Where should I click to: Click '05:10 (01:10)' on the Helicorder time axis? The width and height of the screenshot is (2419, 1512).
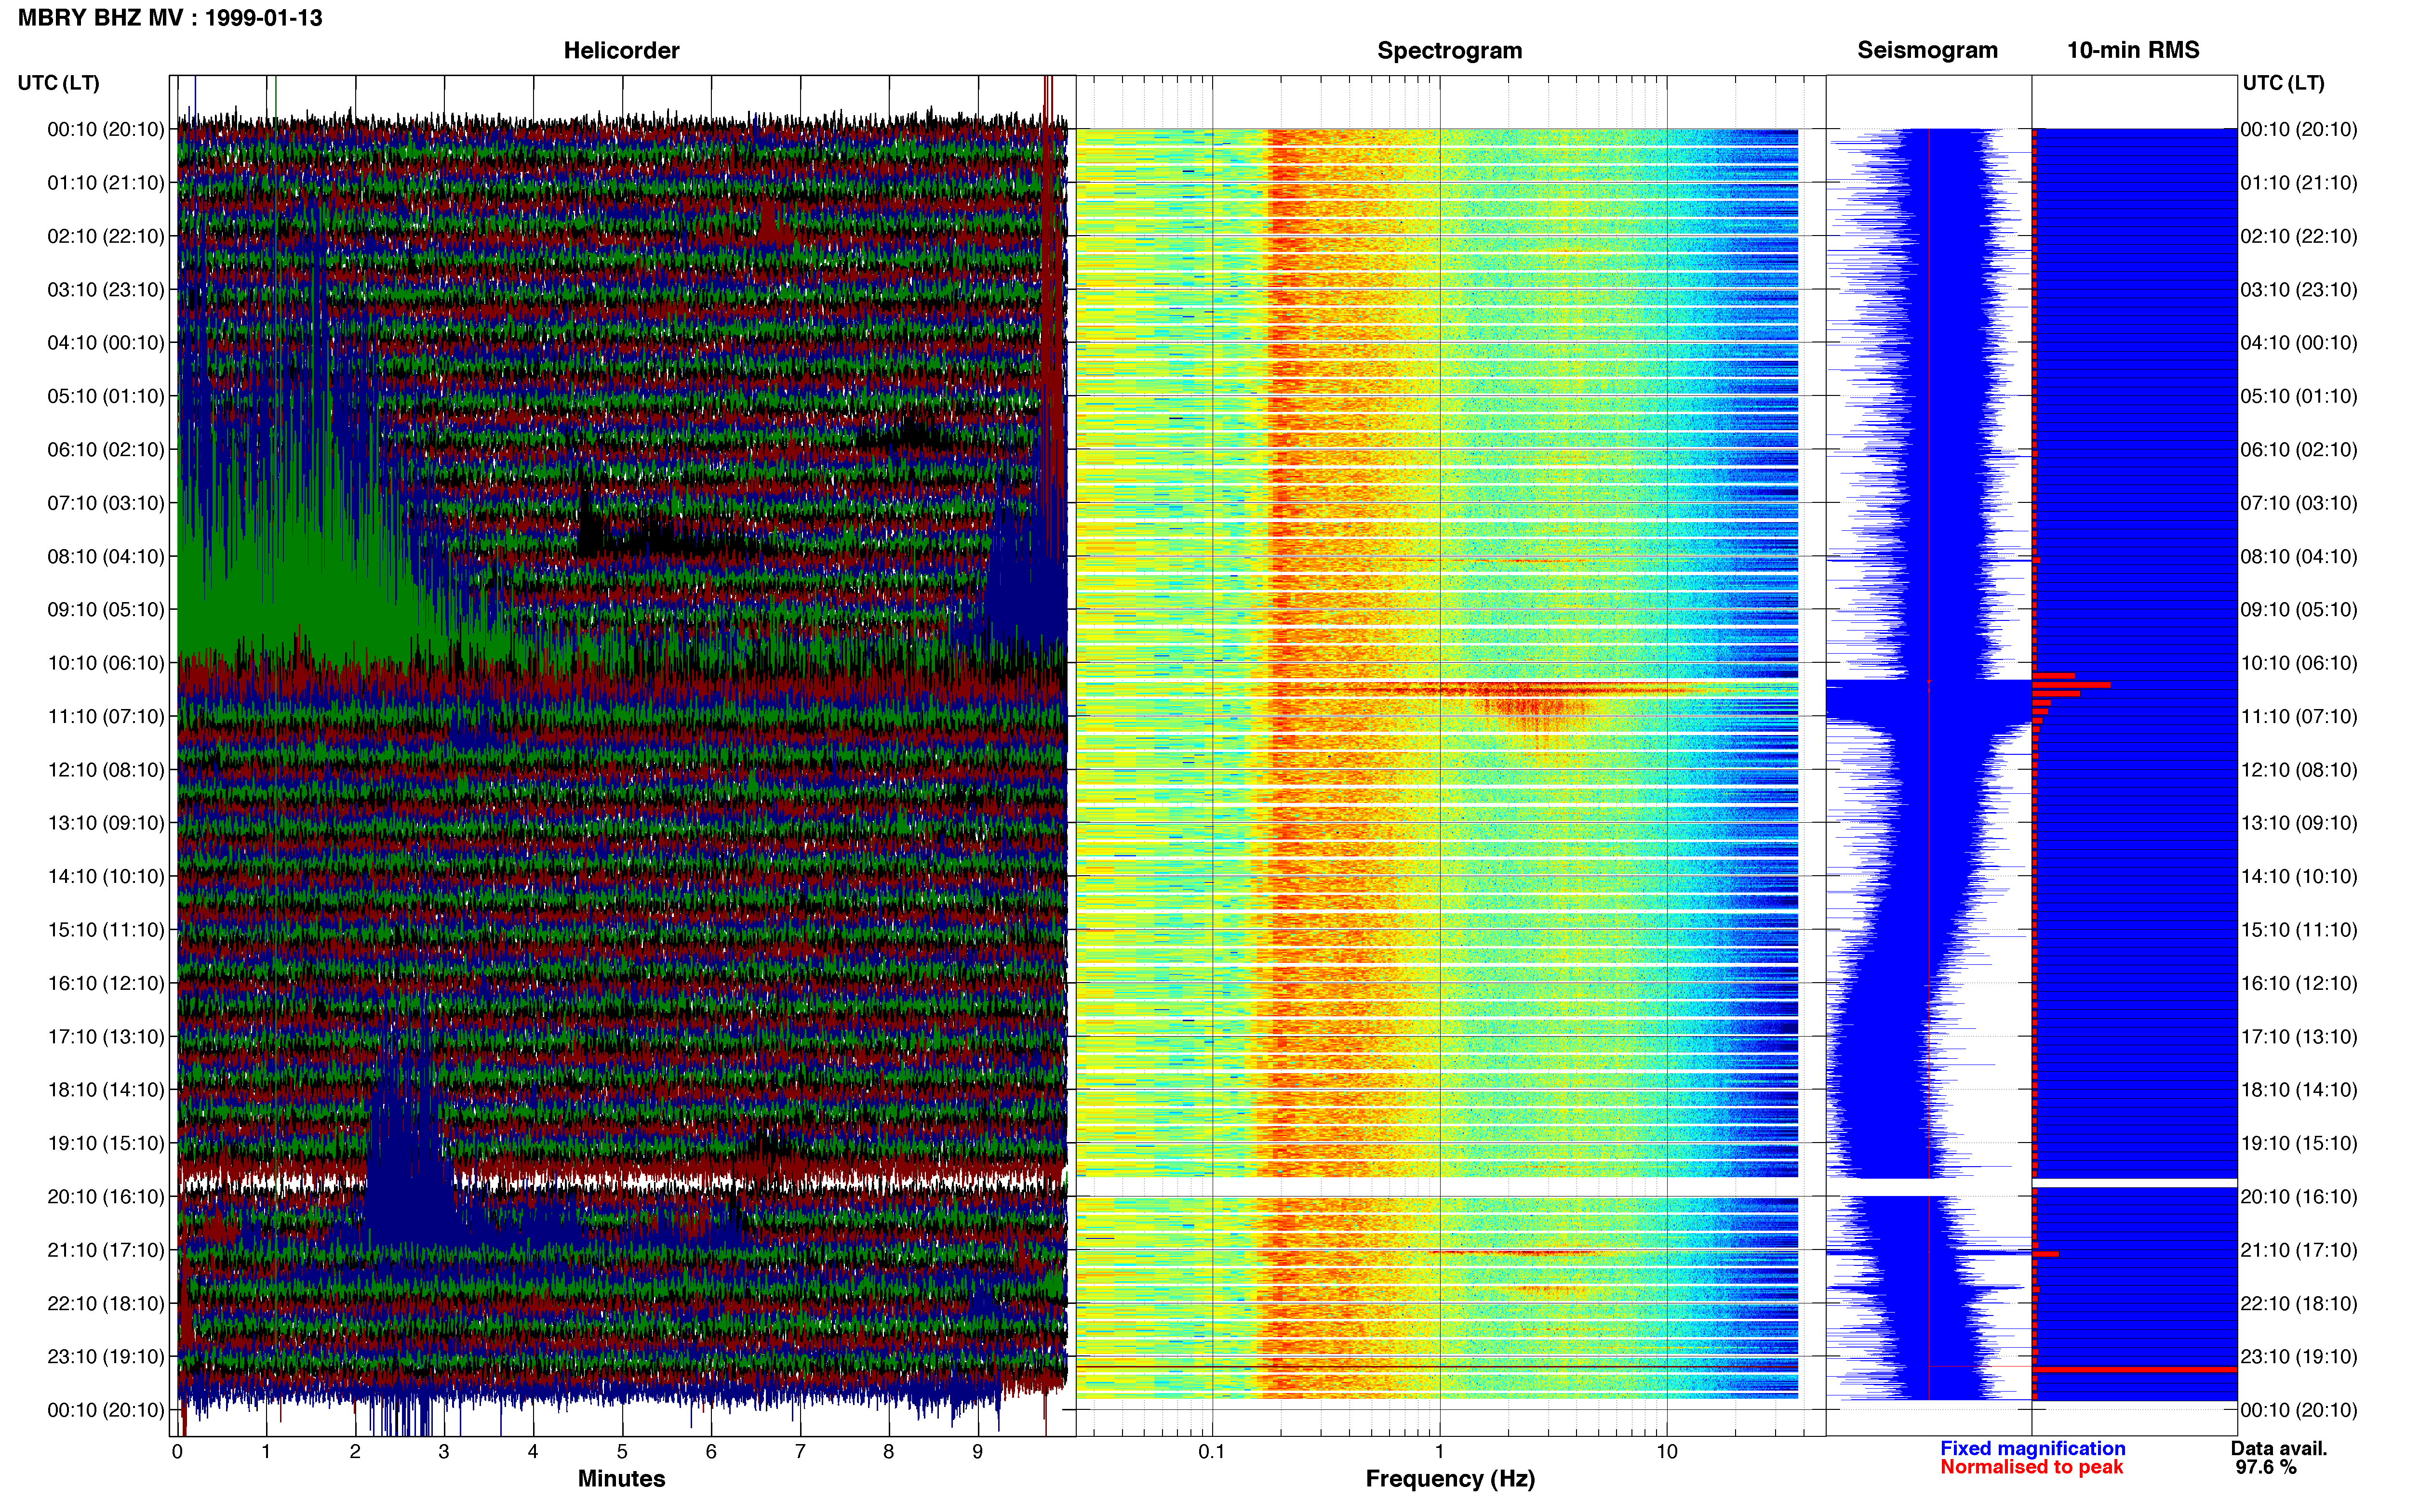(x=106, y=396)
